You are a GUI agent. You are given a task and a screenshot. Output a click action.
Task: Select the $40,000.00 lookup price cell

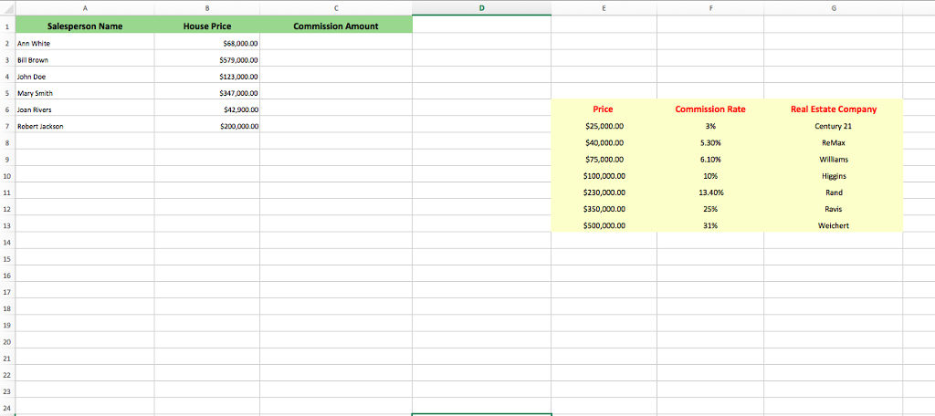point(604,142)
